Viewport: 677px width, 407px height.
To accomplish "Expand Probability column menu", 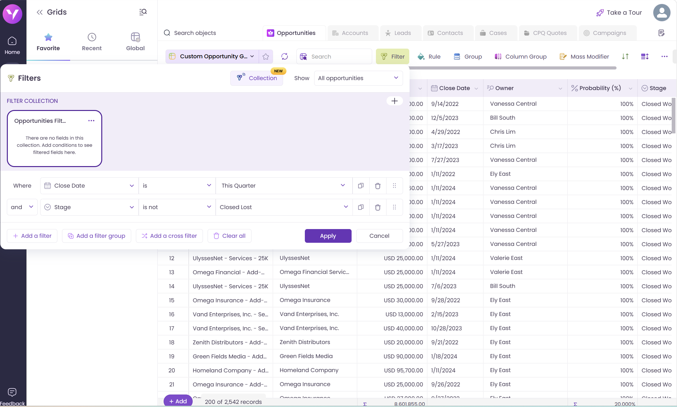I will (x=631, y=89).
